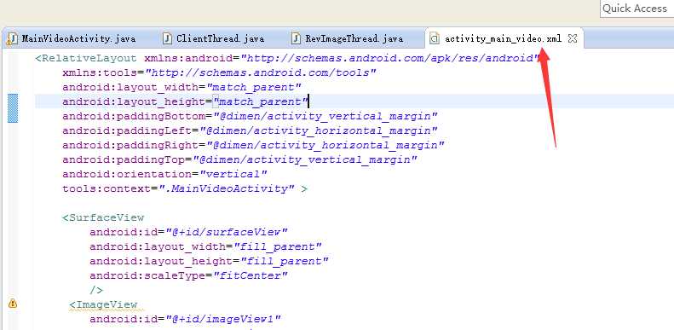The image size is (674, 330).
Task: Click the android:paddingRight attribute line
Action: (253, 145)
